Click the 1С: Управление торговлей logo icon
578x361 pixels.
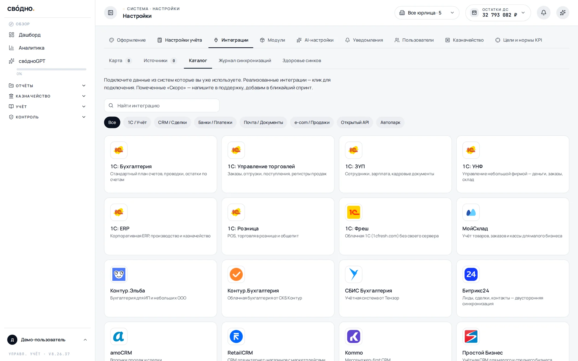(x=236, y=150)
